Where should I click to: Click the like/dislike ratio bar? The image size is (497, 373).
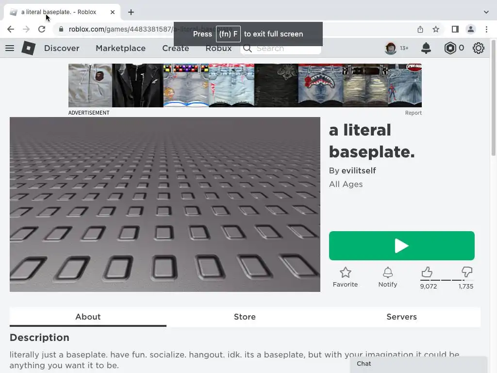click(x=447, y=280)
